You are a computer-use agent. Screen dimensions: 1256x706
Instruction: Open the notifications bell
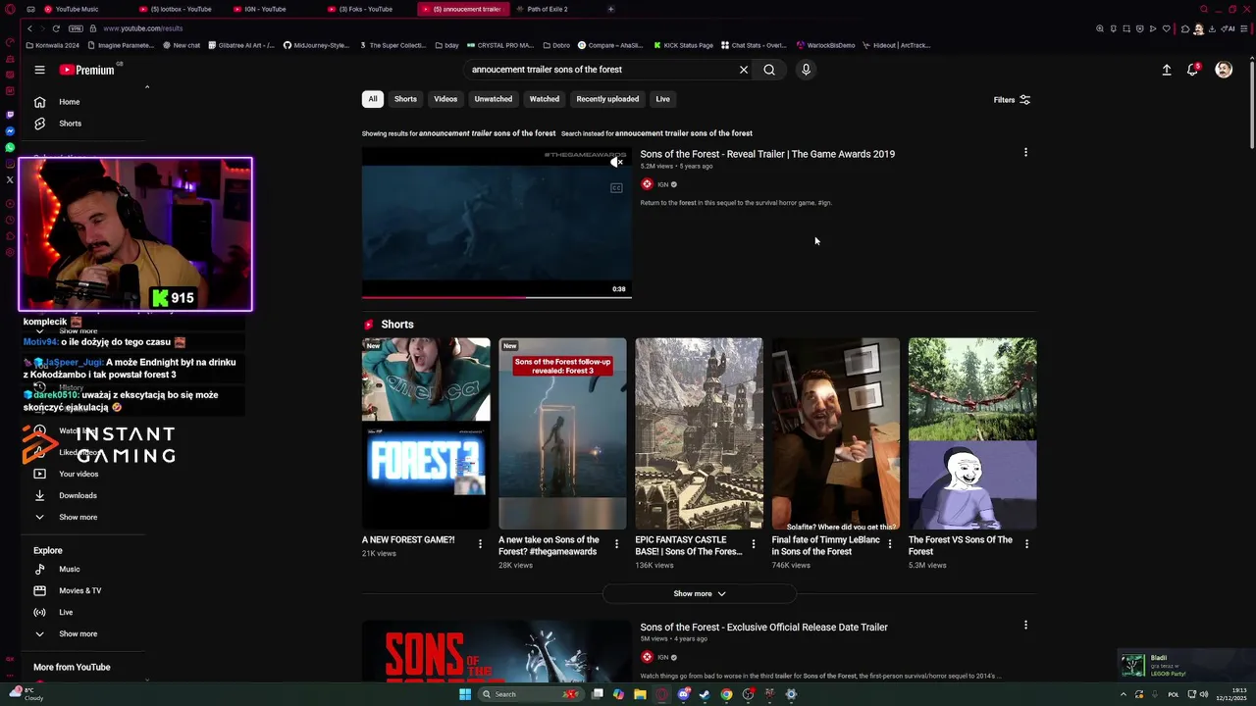pos(1193,70)
